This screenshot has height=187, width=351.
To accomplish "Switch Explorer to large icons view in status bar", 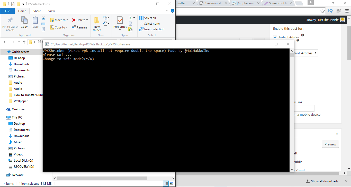I will (172, 183).
